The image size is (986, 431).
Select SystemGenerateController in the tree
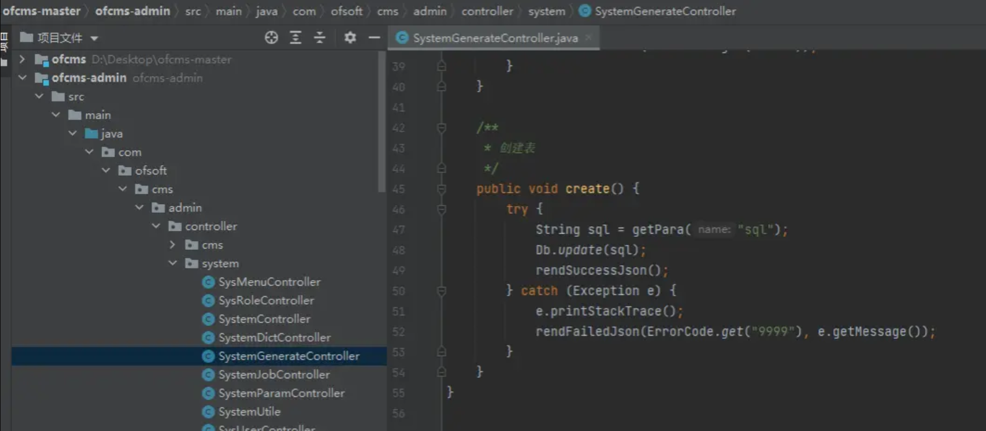(x=288, y=356)
